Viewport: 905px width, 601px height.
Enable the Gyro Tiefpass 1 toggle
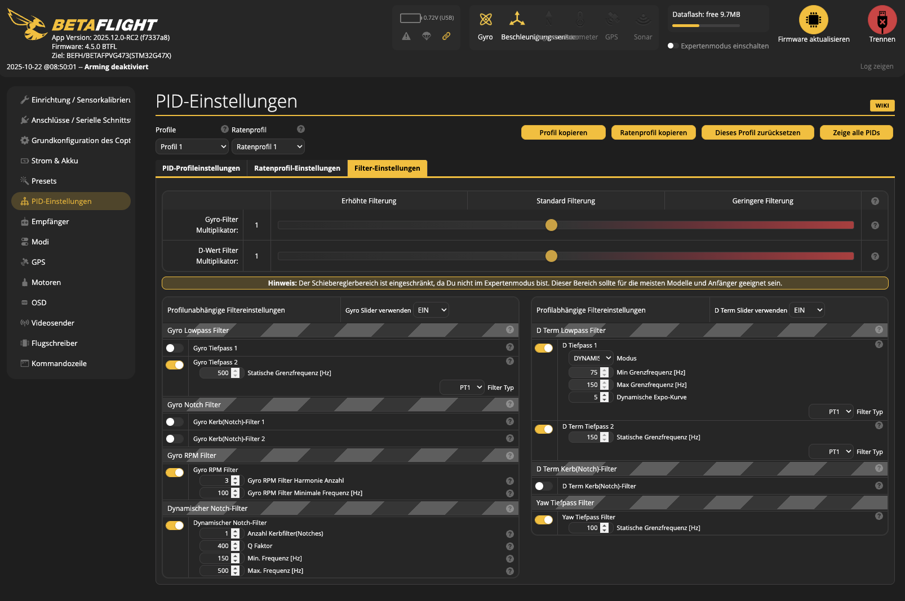point(175,348)
